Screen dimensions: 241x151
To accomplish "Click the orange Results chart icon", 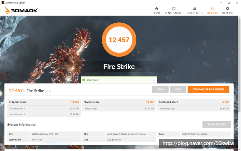I will tap(212, 8).
